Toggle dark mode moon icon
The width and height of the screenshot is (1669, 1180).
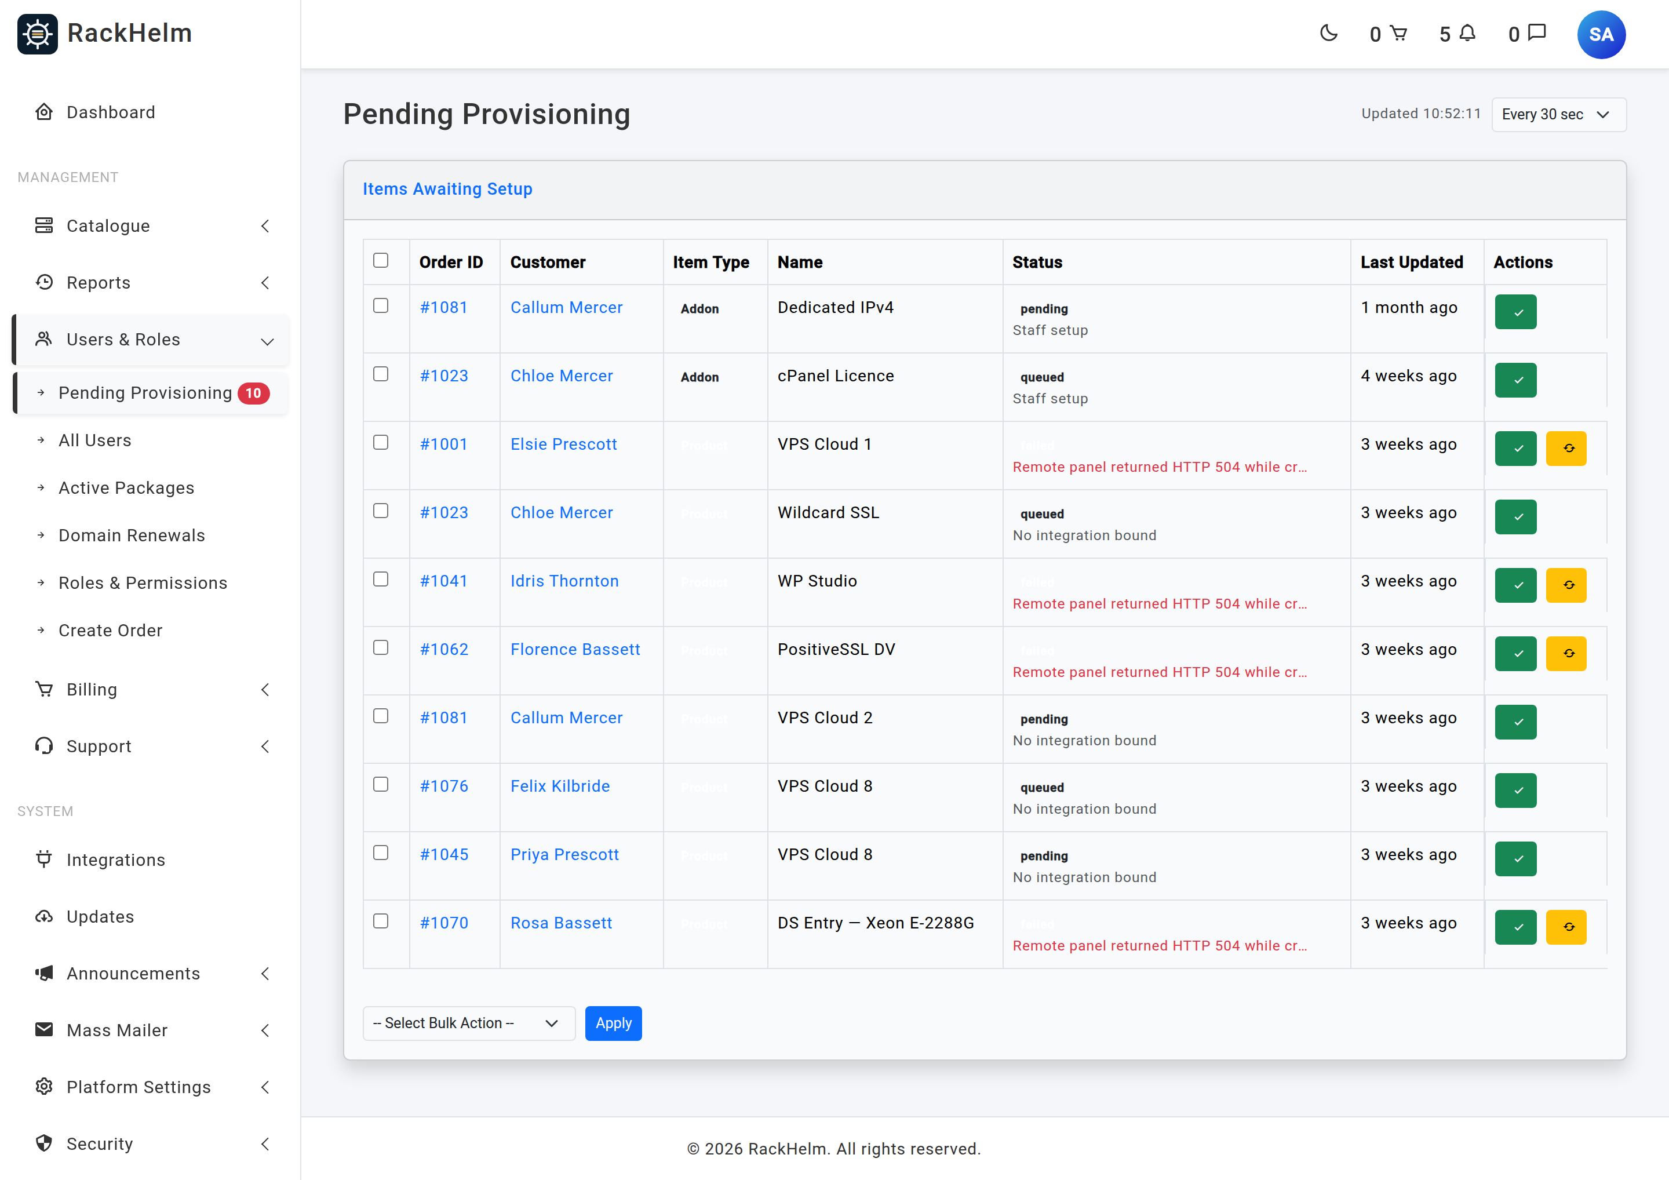coord(1328,34)
